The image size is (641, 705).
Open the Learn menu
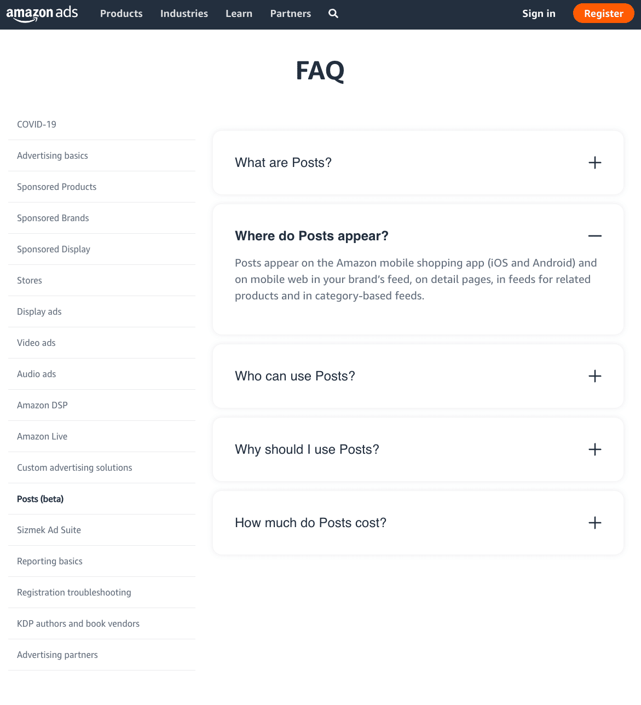239,14
